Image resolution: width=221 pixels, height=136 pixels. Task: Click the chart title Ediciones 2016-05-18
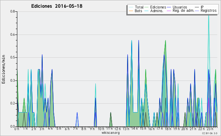57,6
